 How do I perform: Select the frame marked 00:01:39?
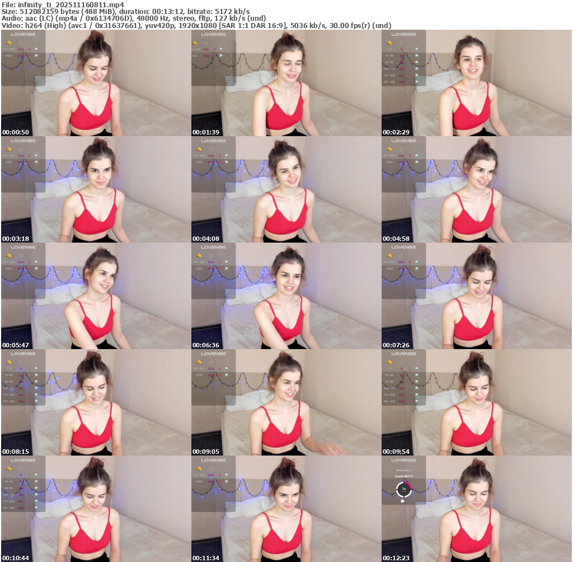coord(286,83)
